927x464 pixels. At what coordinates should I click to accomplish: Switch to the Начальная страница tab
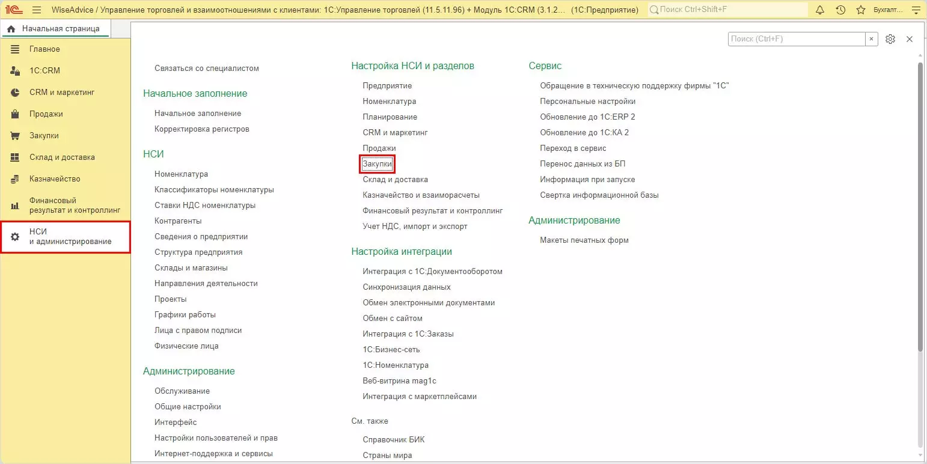(x=55, y=29)
